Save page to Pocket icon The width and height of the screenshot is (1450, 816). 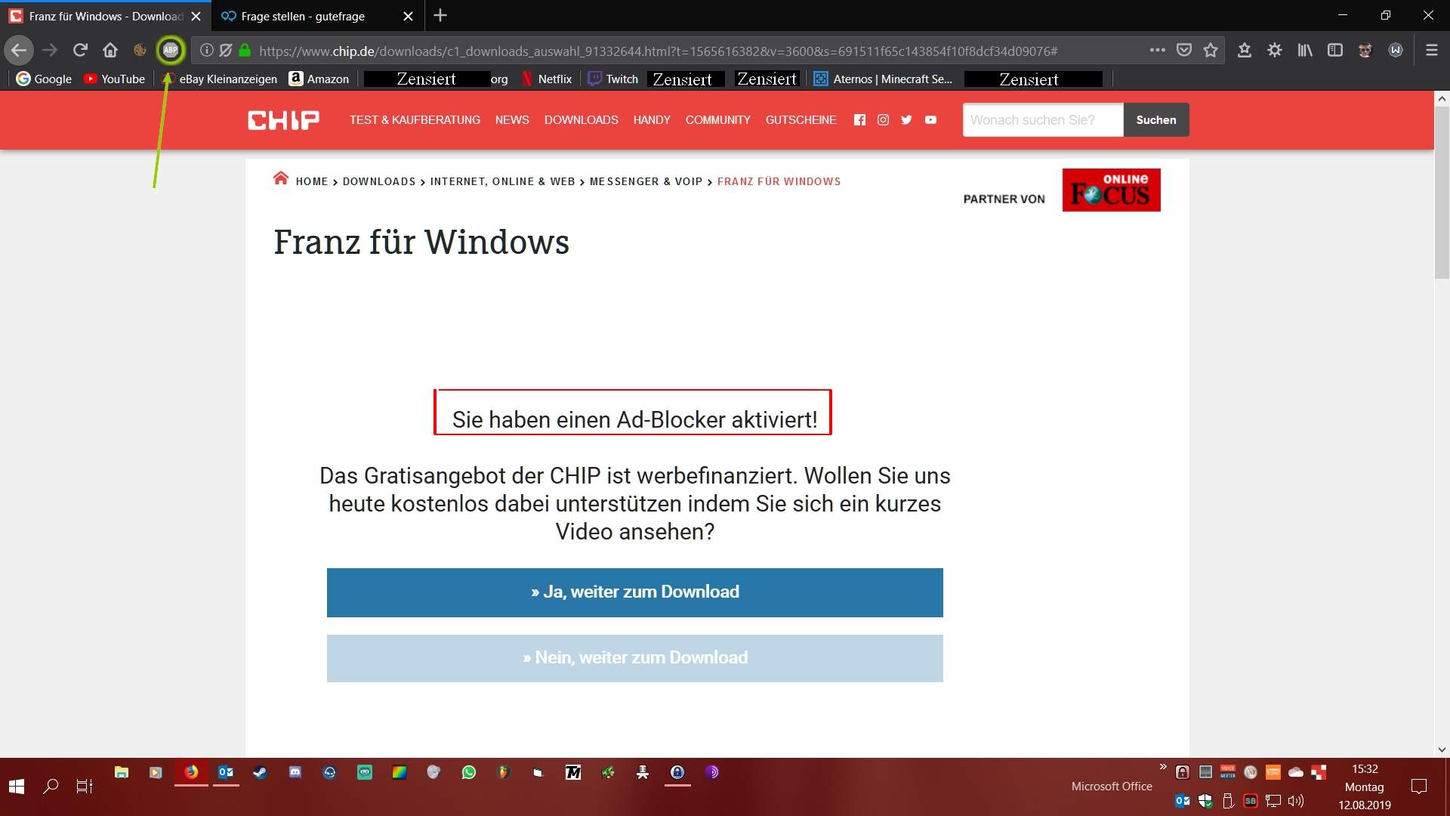1184,51
